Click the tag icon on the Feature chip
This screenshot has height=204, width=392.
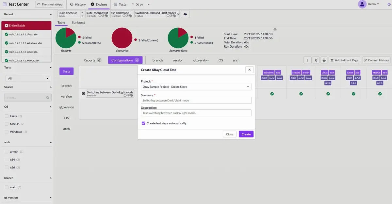coord(174,16)
